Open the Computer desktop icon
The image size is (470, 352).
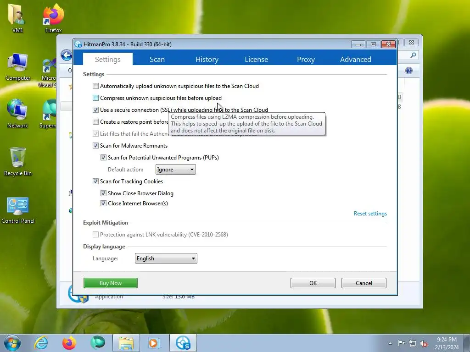[x=18, y=66]
